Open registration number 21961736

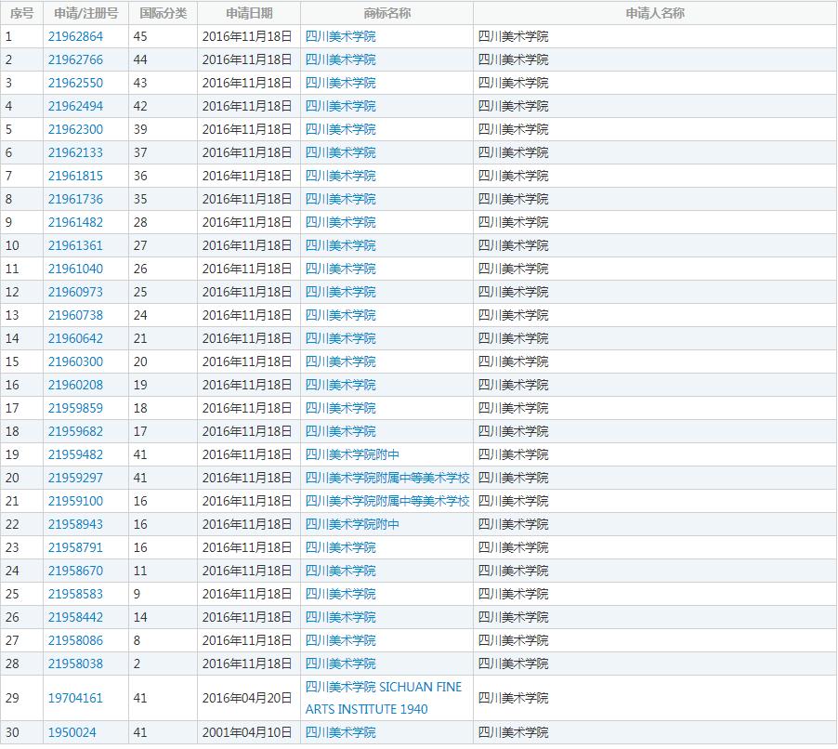[x=75, y=199]
